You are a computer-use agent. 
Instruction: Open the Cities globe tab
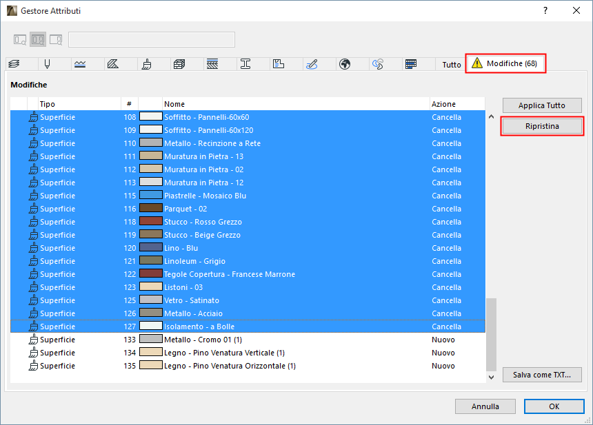point(345,64)
